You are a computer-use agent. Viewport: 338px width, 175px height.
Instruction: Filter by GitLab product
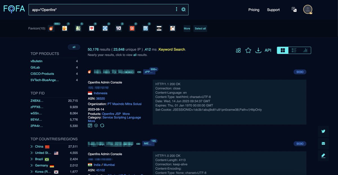(x=35, y=68)
